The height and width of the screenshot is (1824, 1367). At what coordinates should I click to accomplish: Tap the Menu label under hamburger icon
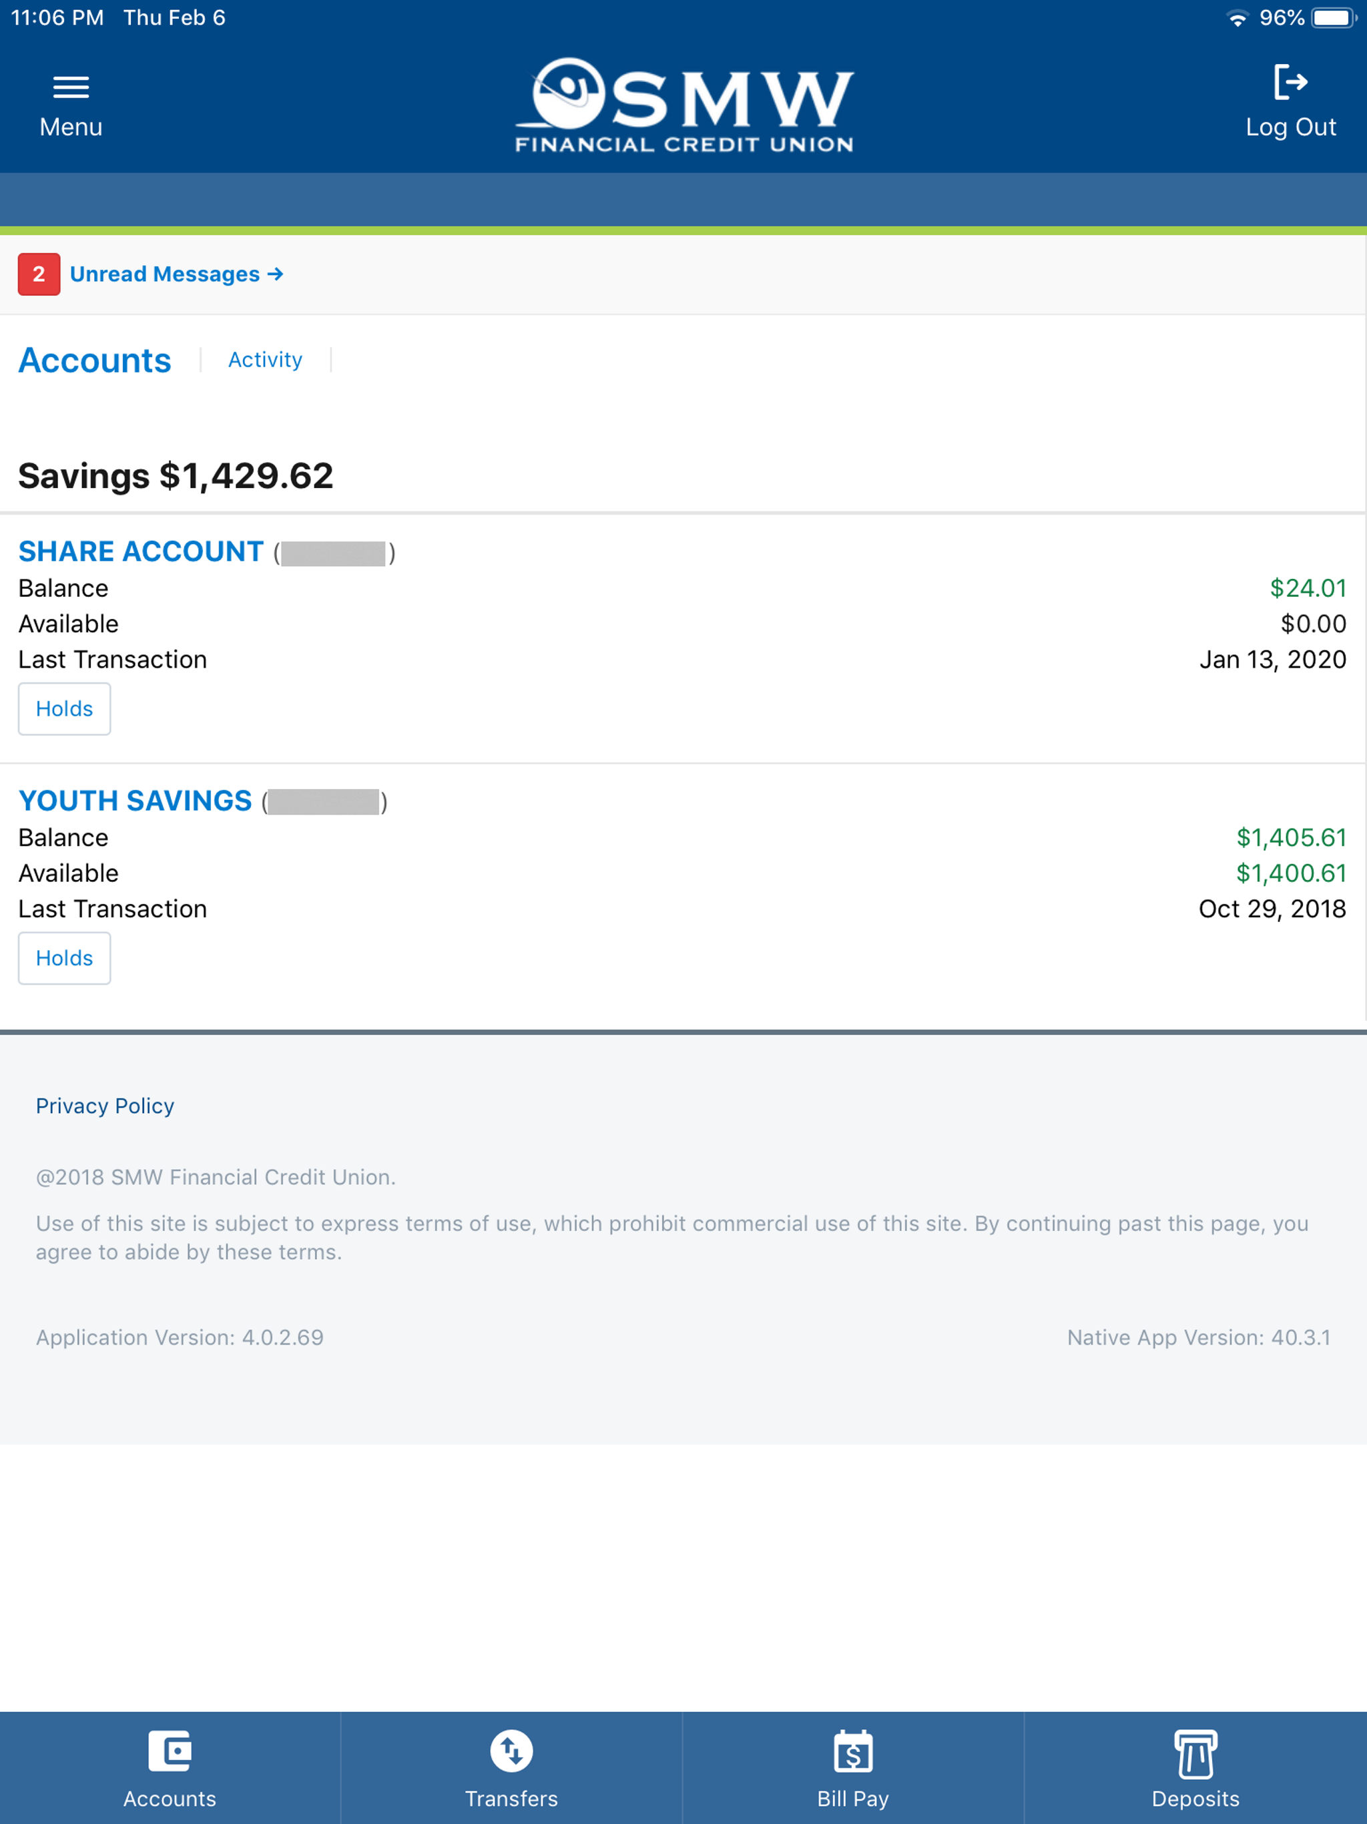pos(71,127)
